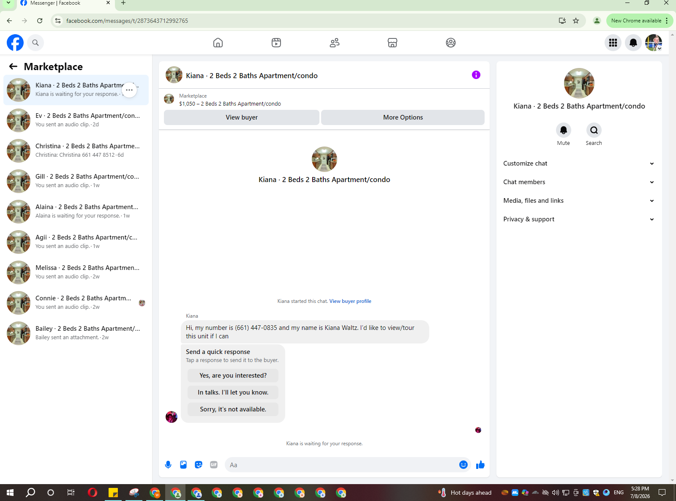Expand the Customize chat section
Viewport: 676px width, 501px height.
579,163
